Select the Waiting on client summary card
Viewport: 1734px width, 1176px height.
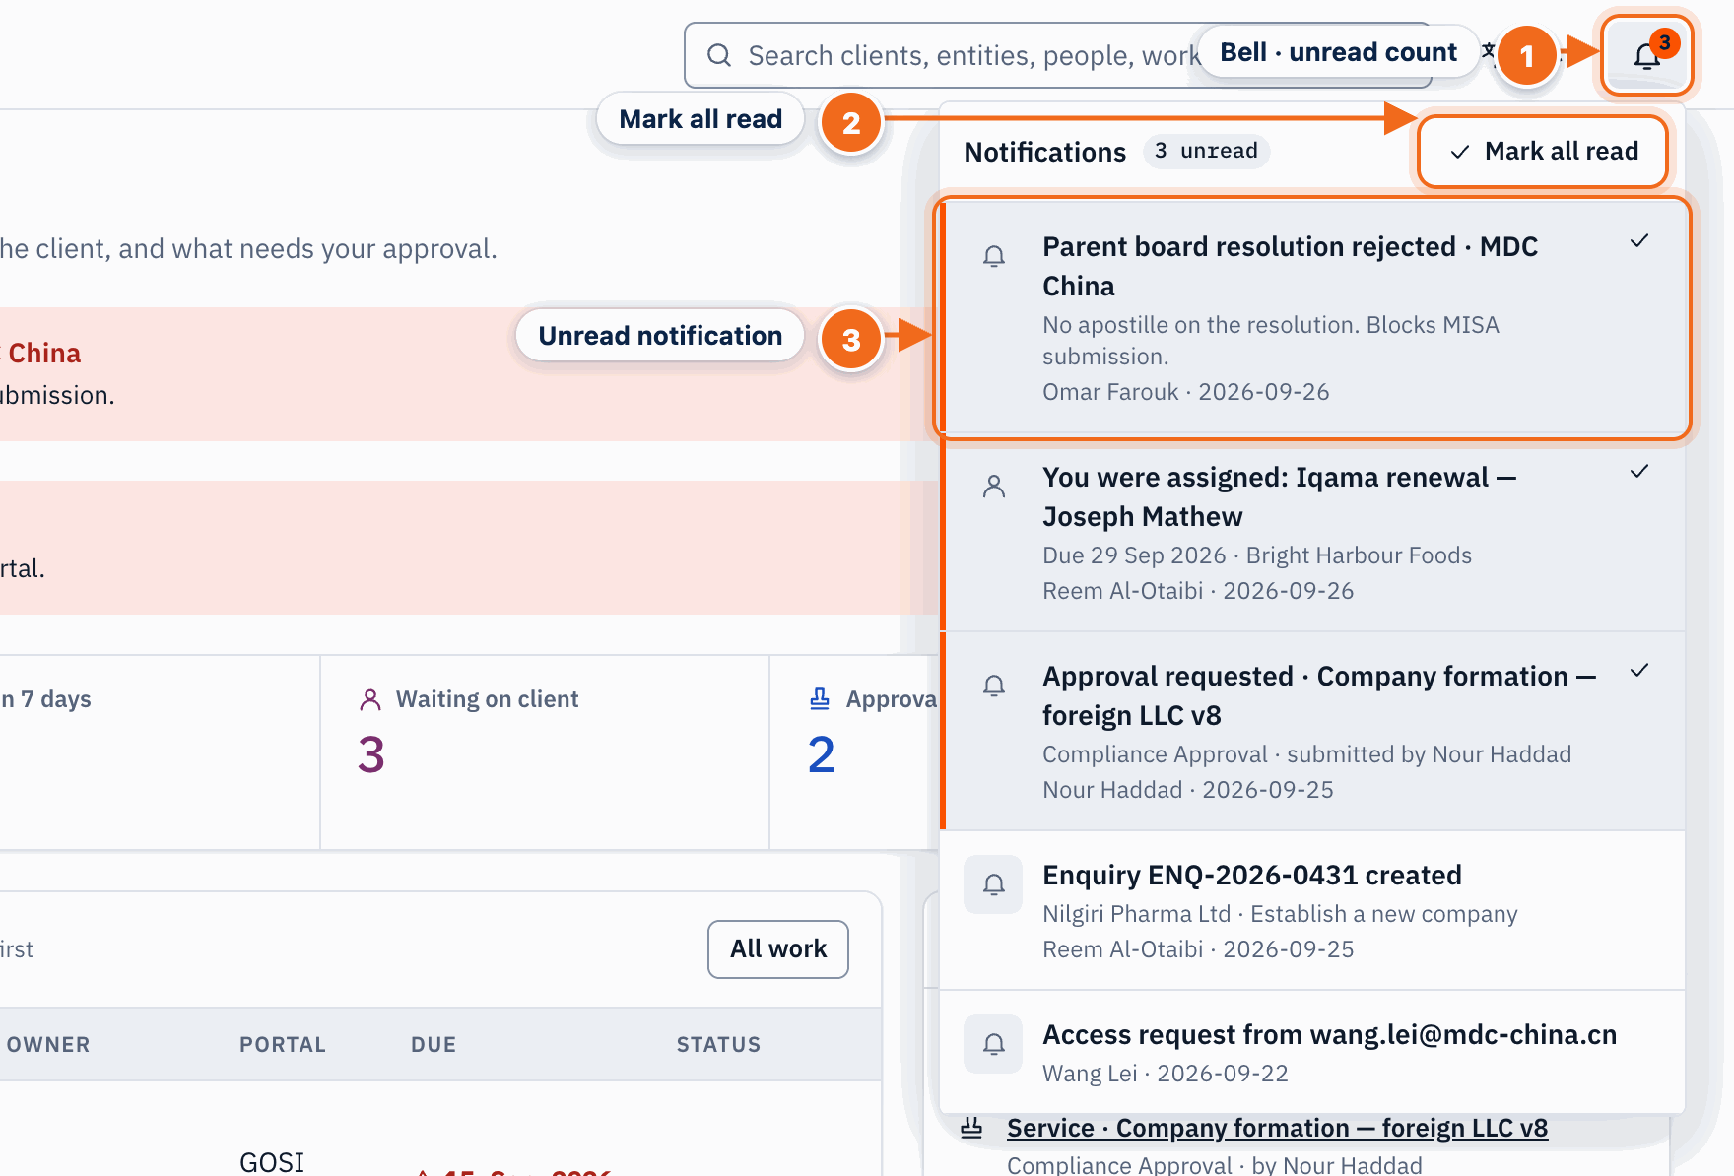545,752
